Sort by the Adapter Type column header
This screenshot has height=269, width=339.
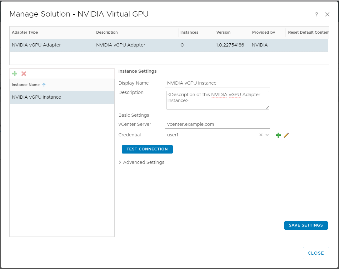pyautogui.click(x=25, y=32)
